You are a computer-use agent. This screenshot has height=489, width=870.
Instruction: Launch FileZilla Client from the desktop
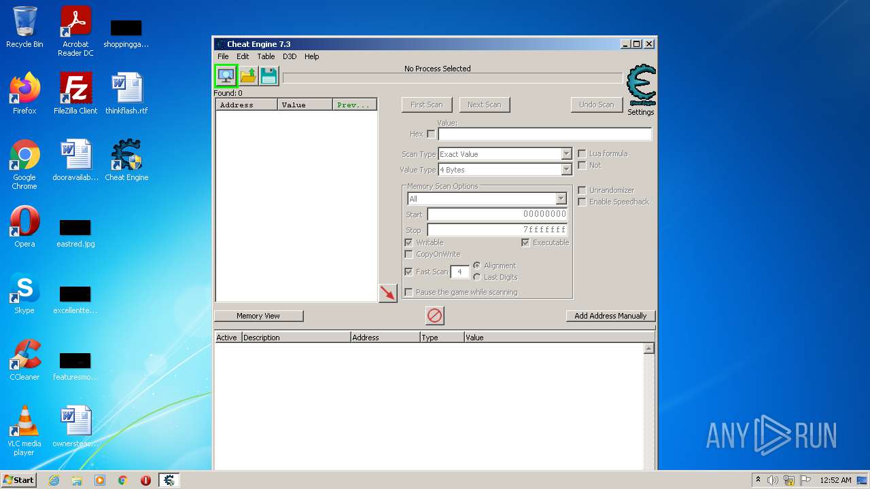point(75,94)
